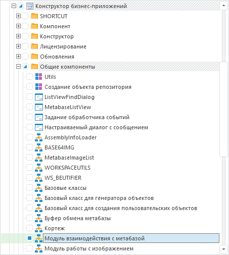Image resolution: width=229 pixels, height=255 pixels.
Task: Click the AssemblyInfoLoader unit icon
Action: pyautogui.click(x=38, y=137)
